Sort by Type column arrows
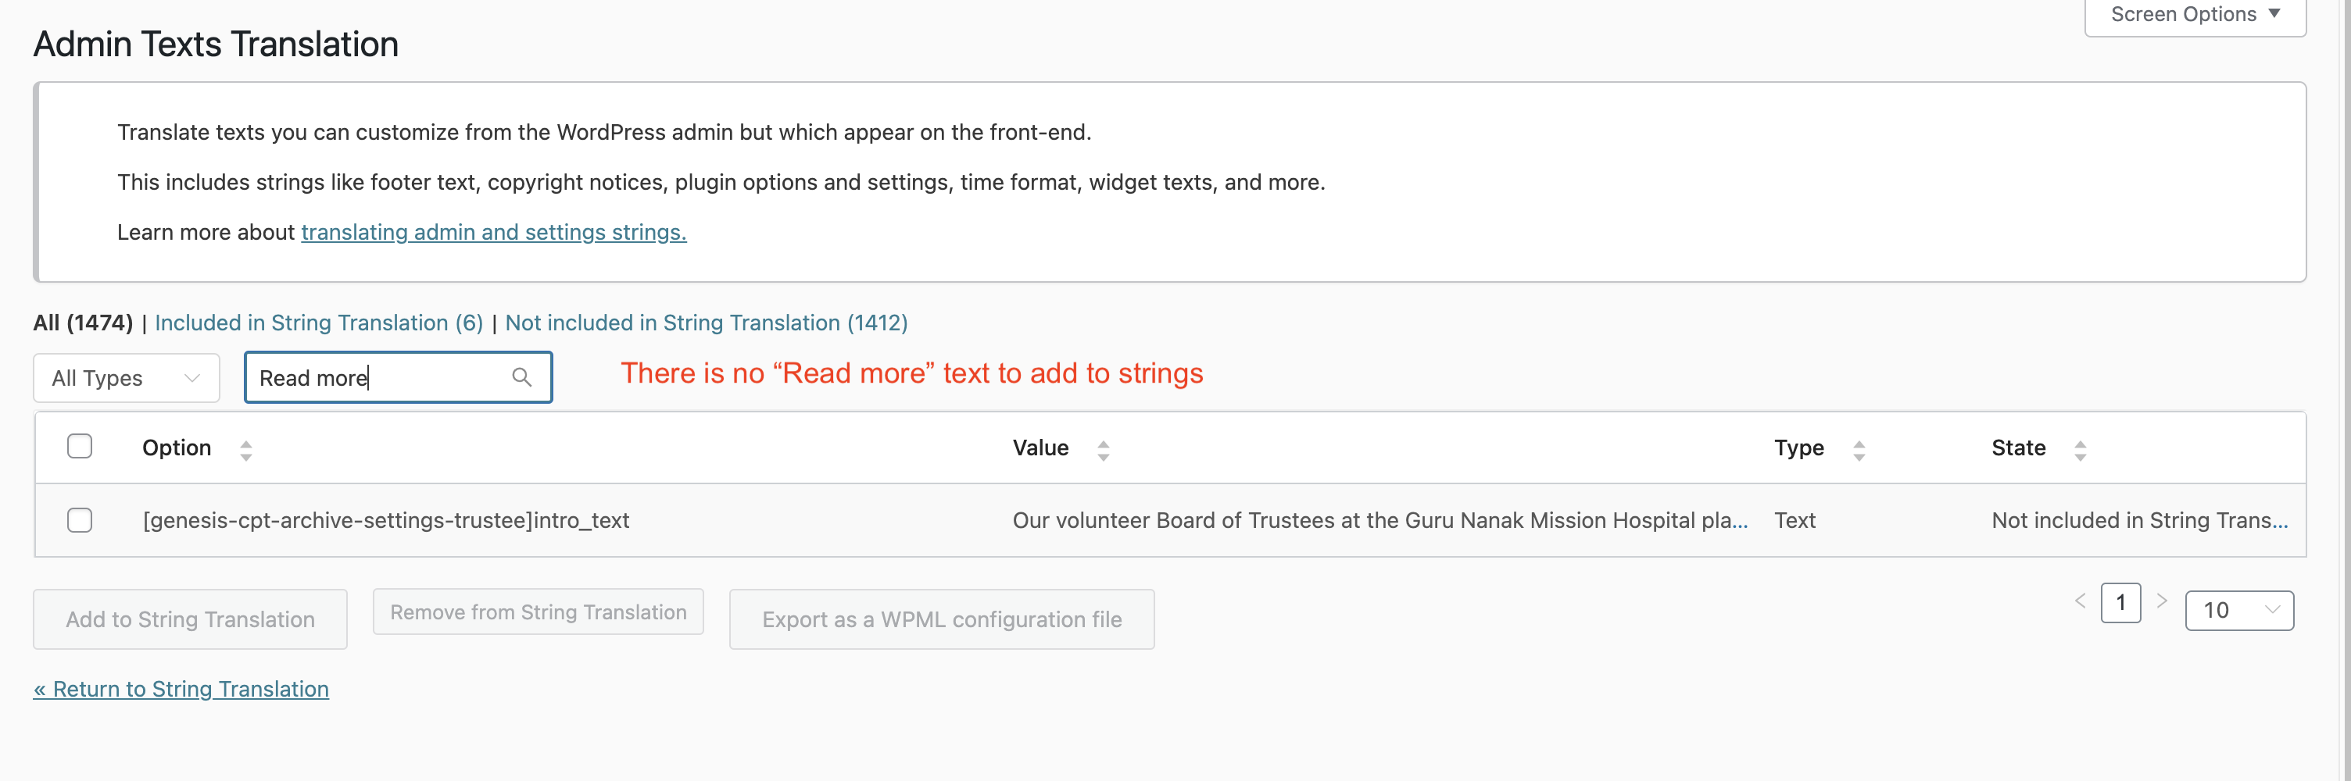This screenshot has height=781, width=2351. point(1858,450)
